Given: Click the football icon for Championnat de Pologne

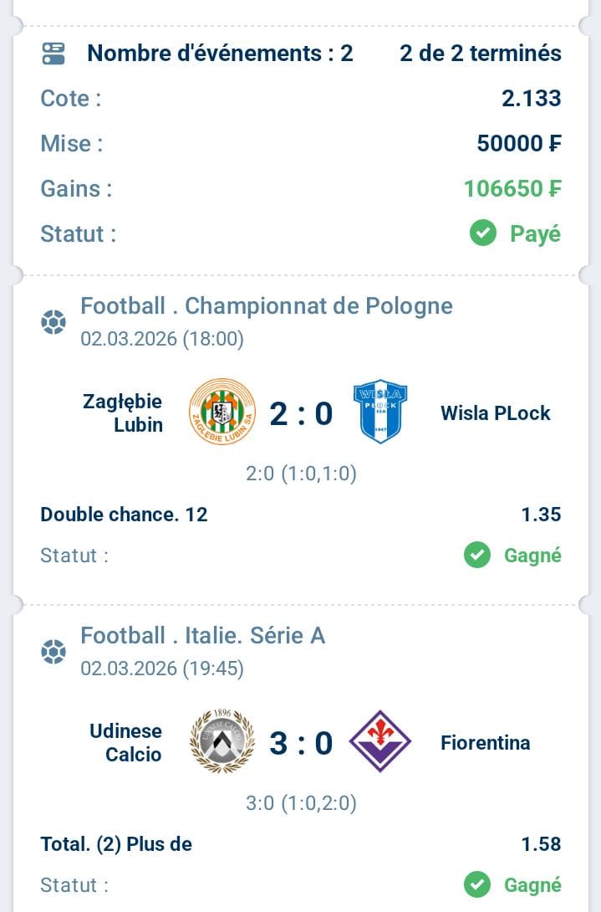Looking at the screenshot, I should pyautogui.click(x=53, y=322).
